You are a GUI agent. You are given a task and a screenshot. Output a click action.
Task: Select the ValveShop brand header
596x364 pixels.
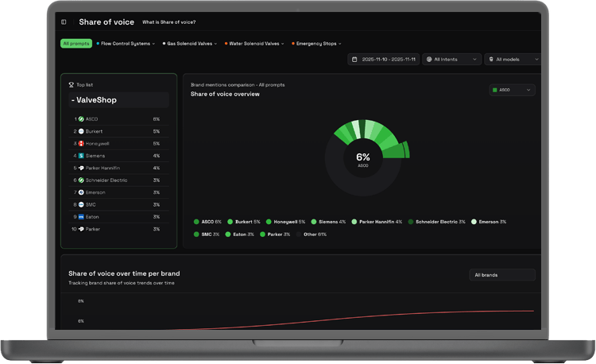[118, 100]
